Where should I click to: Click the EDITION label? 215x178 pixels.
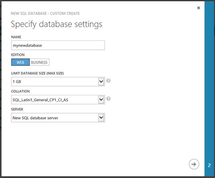(x=18, y=55)
